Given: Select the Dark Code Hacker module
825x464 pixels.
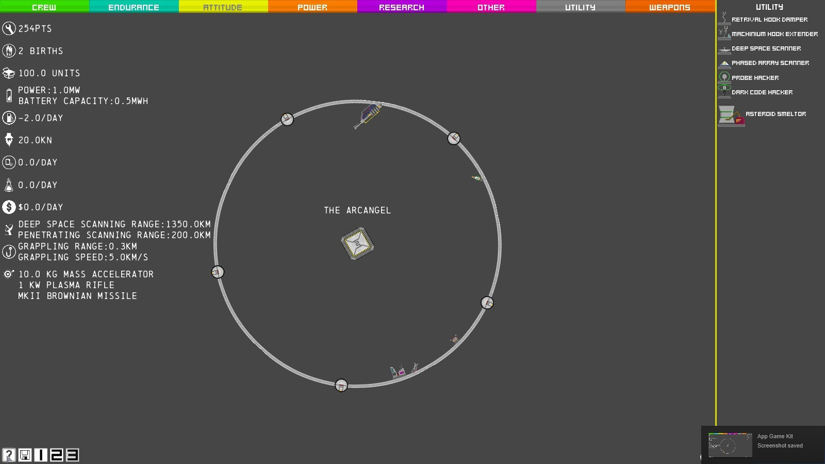Looking at the screenshot, I should pos(756,92).
